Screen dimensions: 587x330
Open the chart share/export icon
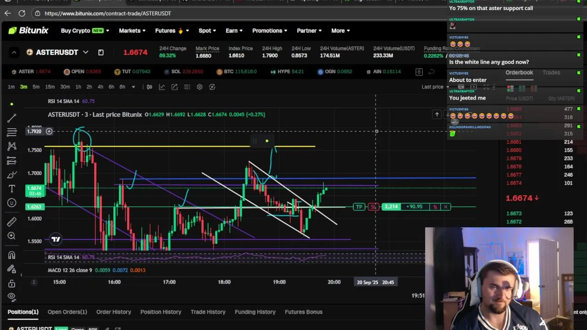click(175, 87)
